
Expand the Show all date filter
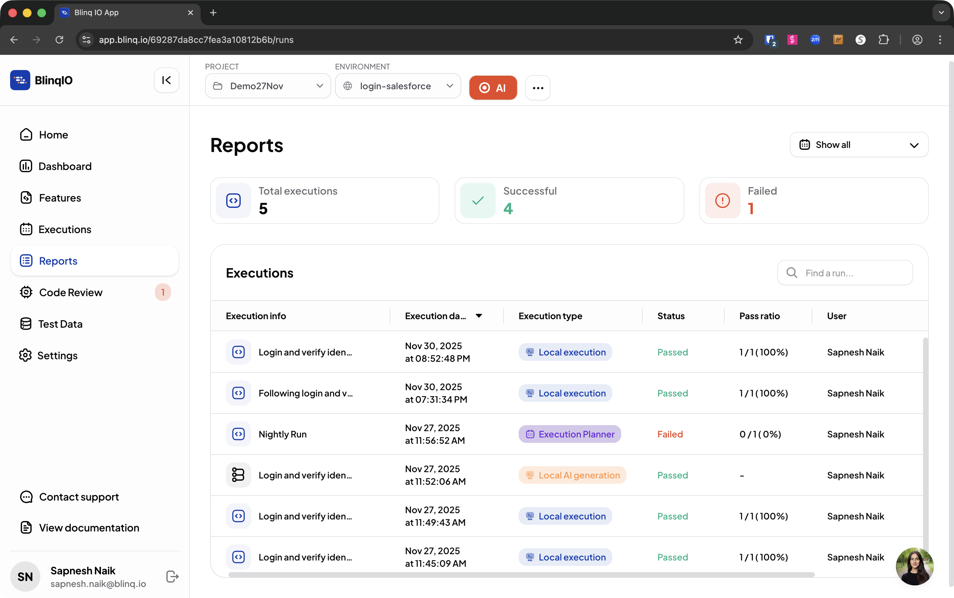859,145
